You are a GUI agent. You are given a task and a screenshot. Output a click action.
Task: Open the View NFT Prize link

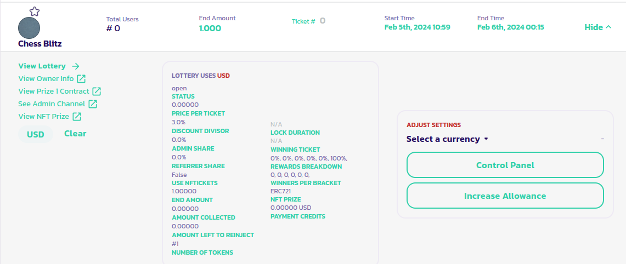pos(44,117)
